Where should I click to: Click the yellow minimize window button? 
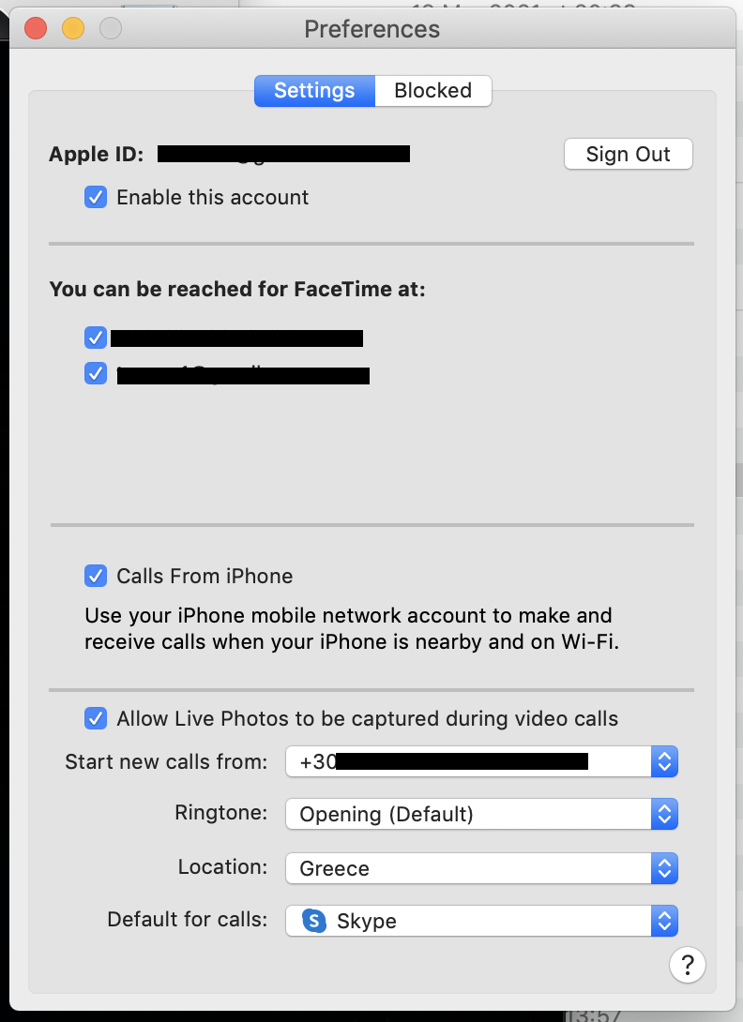(x=73, y=28)
